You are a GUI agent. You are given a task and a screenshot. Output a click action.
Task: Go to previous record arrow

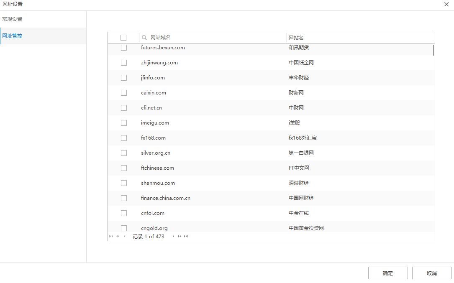125,237
